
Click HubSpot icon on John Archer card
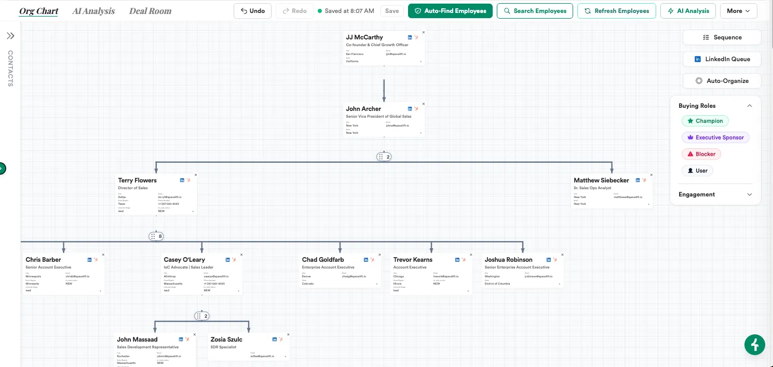416,109
